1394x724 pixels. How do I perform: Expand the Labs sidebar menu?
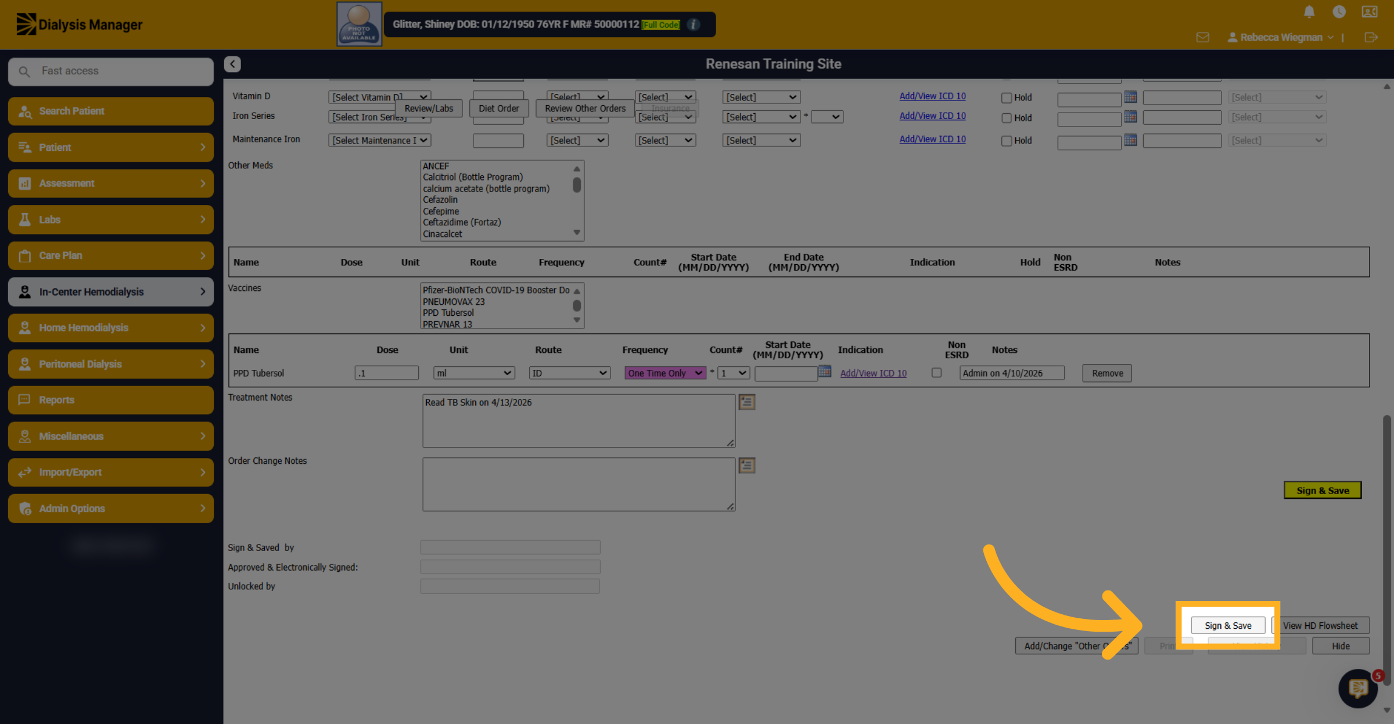tap(111, 219)
